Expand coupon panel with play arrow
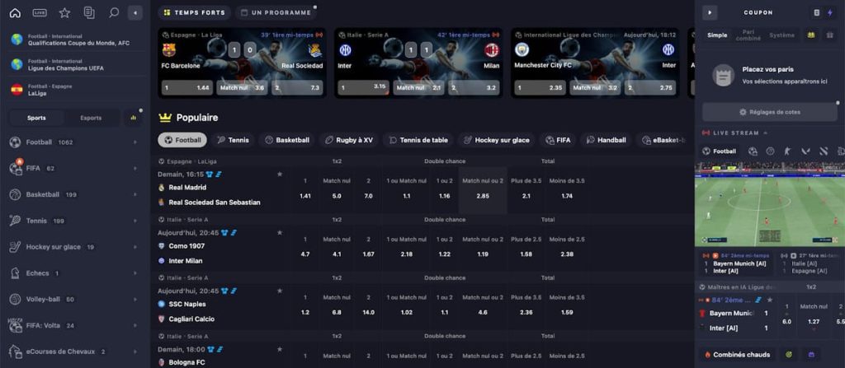The height and width of the screenshot is (368, 845). (710, 12)
